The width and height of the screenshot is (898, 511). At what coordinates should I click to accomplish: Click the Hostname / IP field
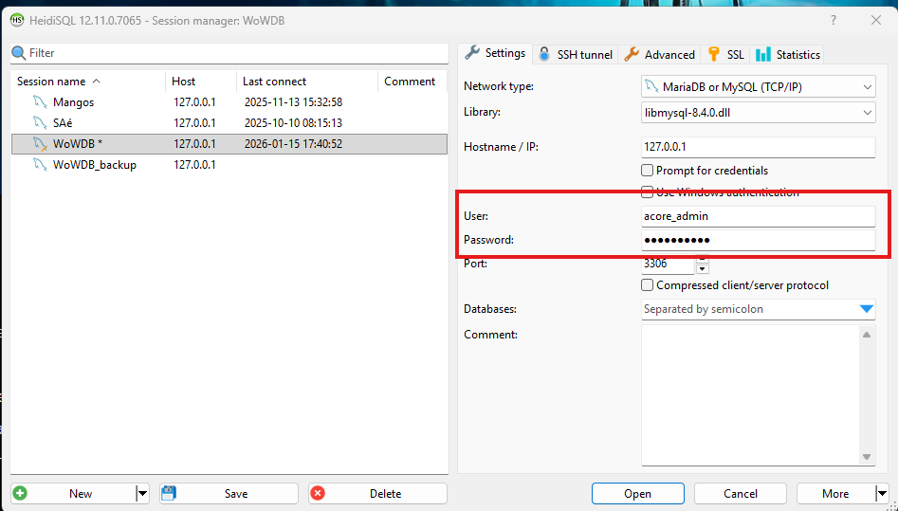pyautogui.click(x=759, y=147)
